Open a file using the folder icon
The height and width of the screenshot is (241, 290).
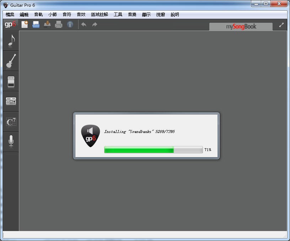(x=36, y=25)
